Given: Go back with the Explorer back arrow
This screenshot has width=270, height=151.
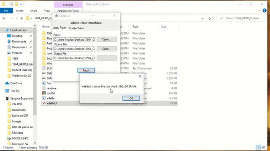Looking at the screenshot, I should [x=4, y=18].
